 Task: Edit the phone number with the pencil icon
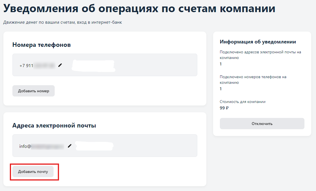[60, 65]
